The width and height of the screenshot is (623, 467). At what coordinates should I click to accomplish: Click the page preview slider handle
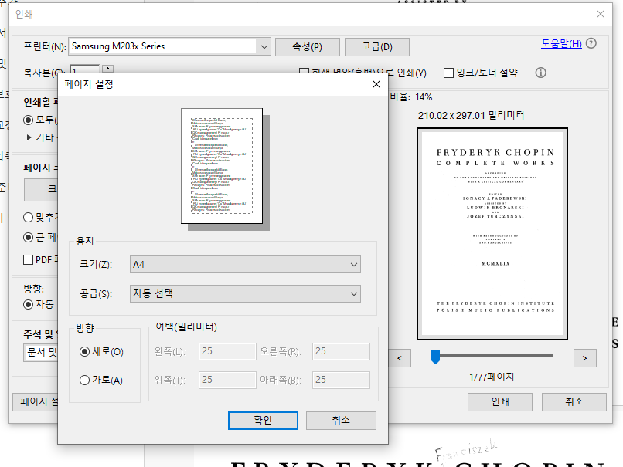pyautogui.click(x=435, y=357)
